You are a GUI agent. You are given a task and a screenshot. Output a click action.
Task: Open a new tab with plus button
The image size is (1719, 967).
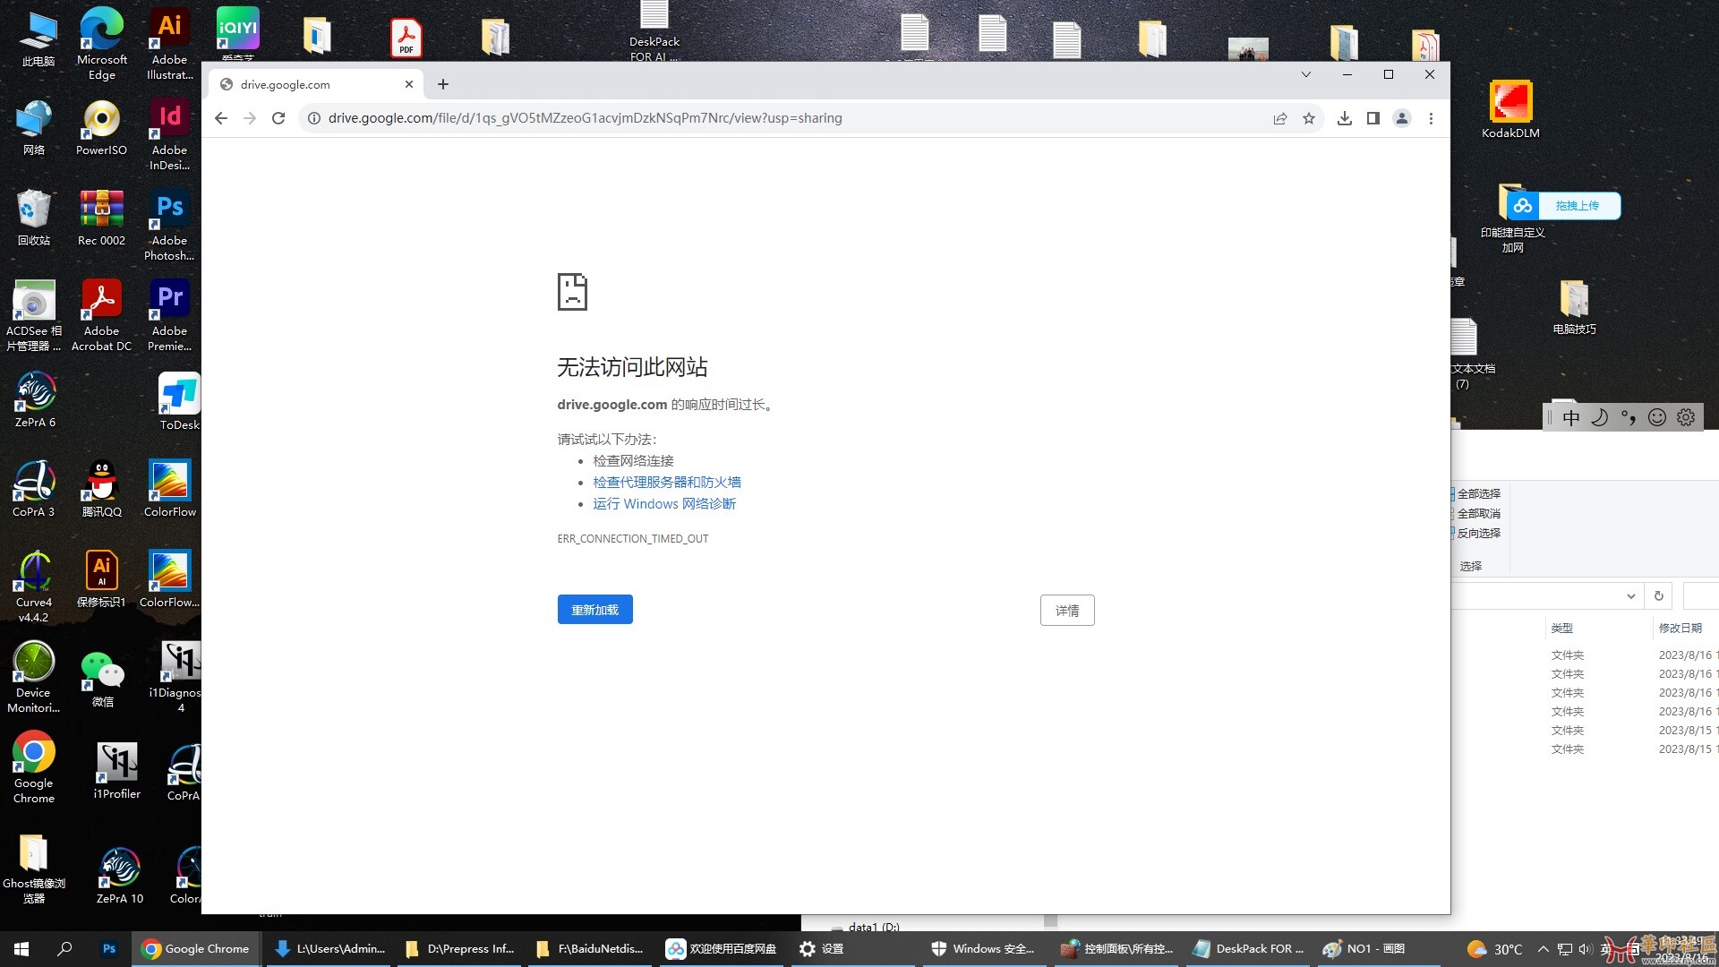coord(443,84)
